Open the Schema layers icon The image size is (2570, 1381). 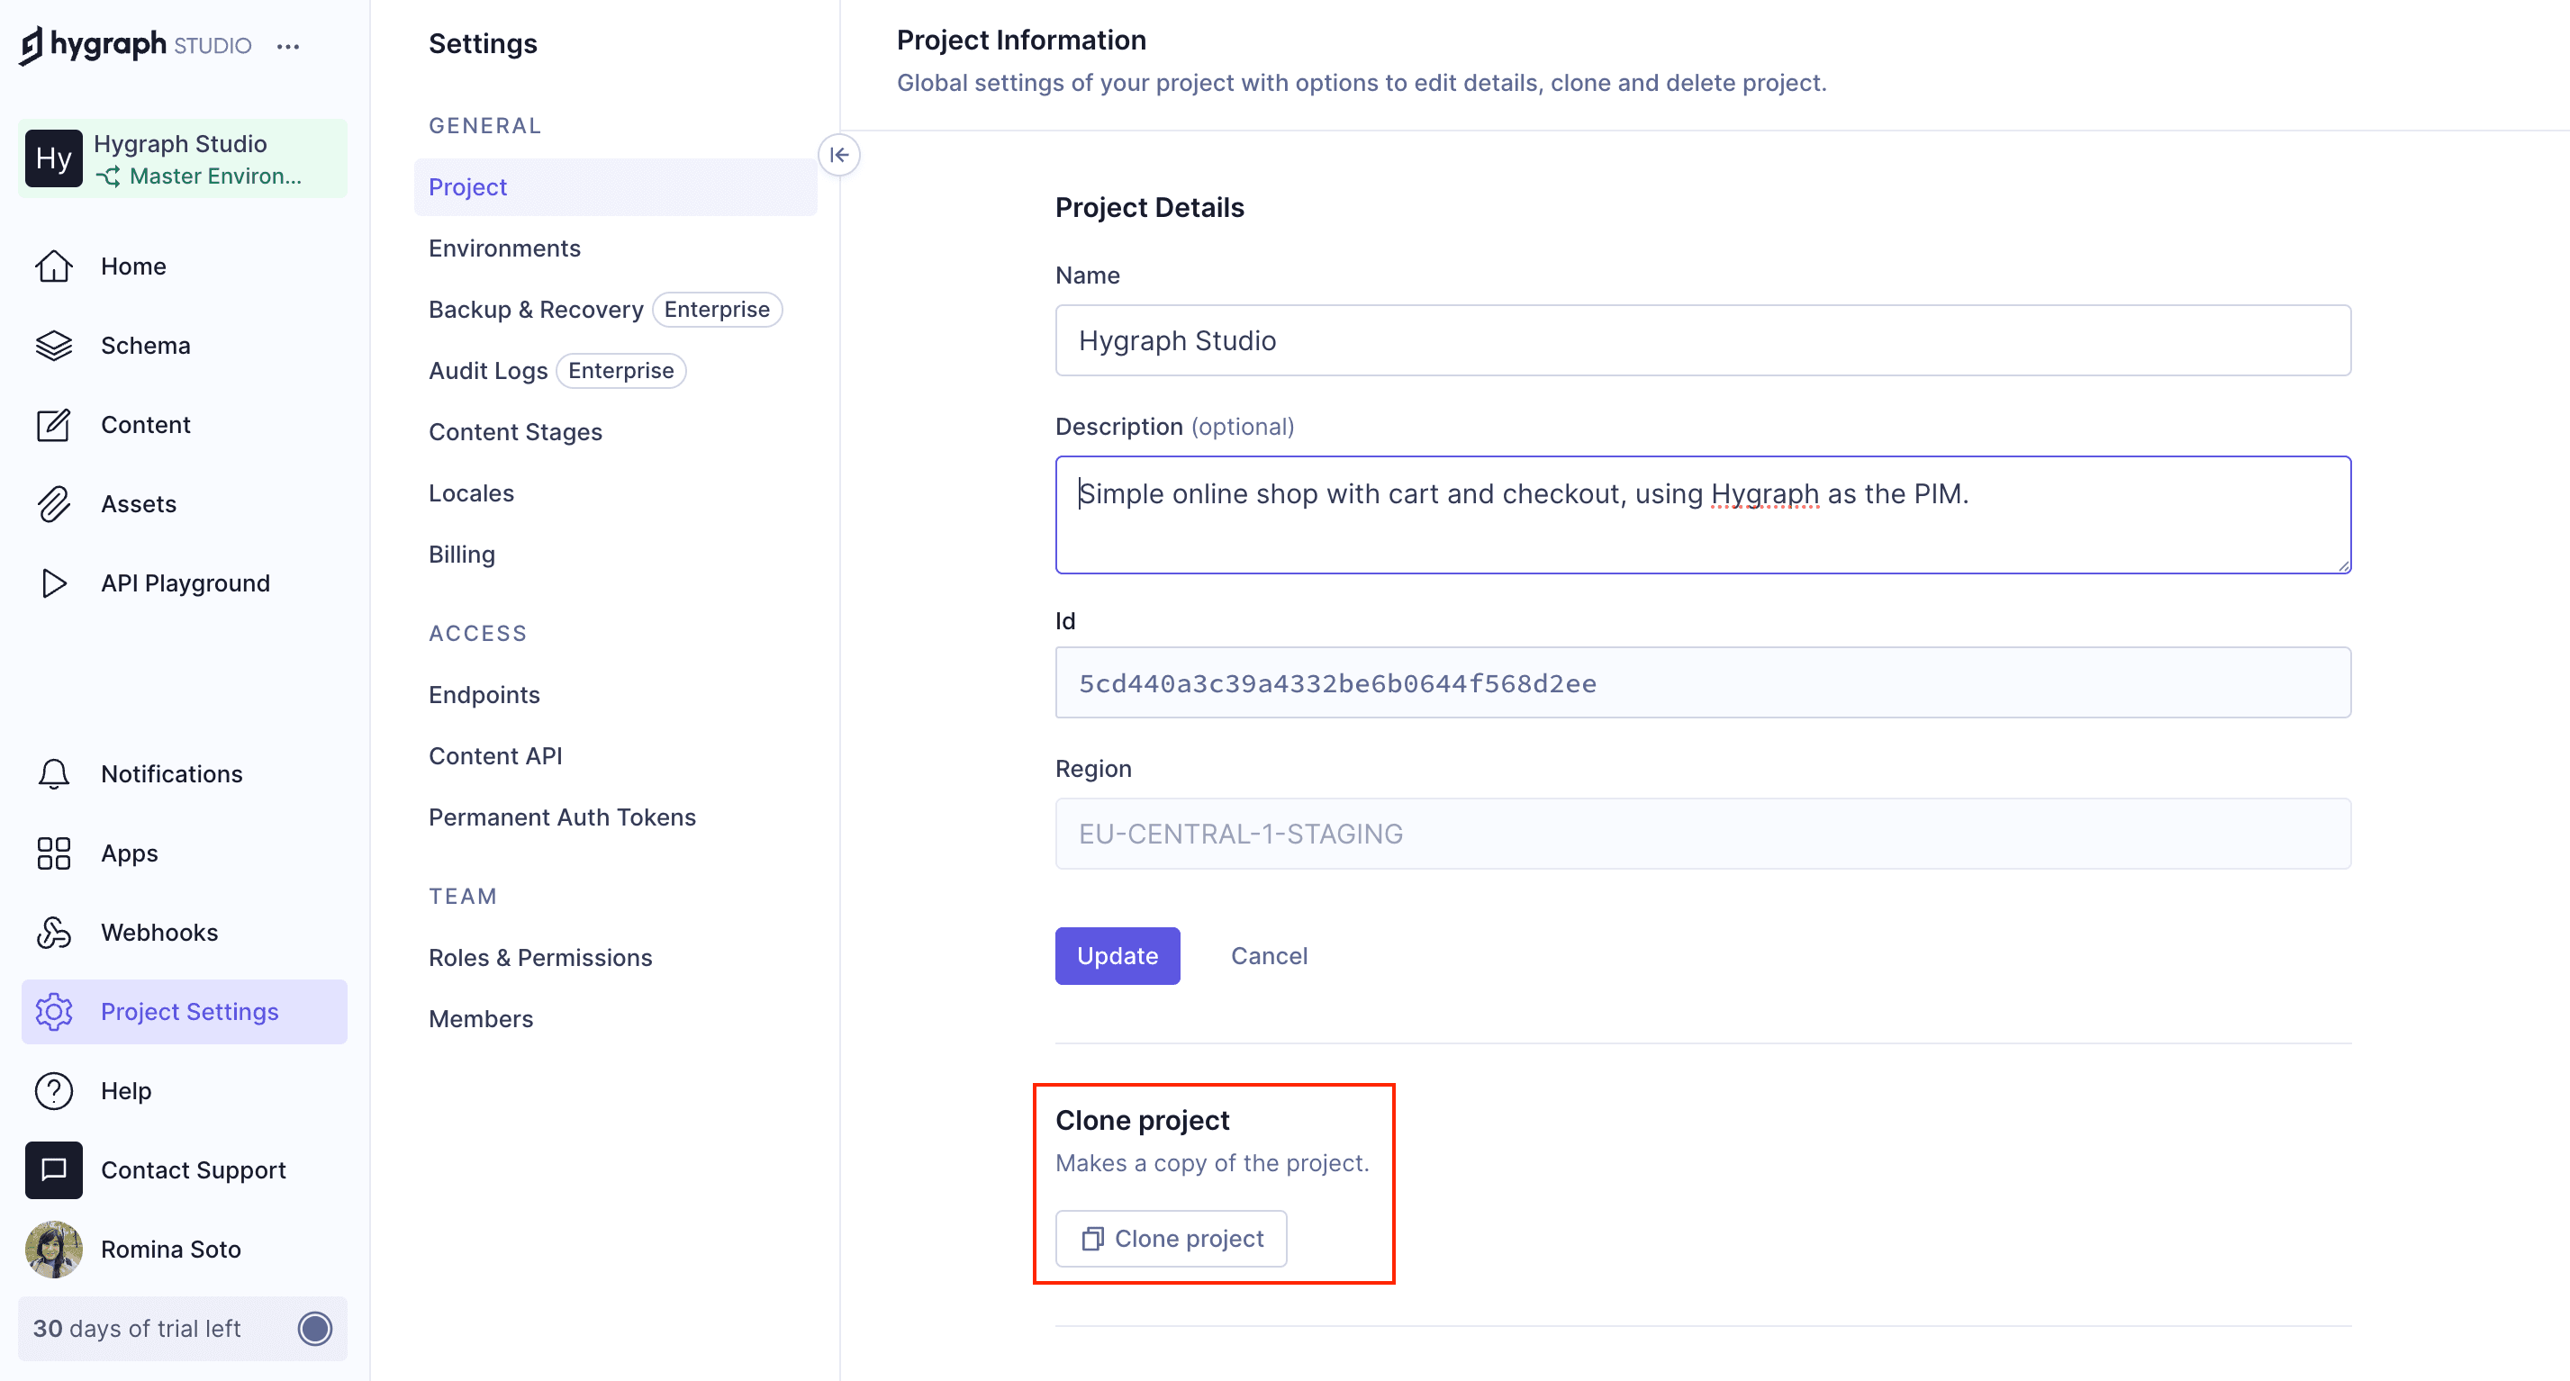pyautogui.click(x=54, y=345)
